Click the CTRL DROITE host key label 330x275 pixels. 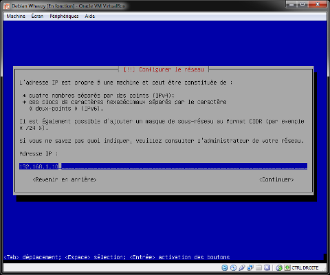tap(305, 267)
